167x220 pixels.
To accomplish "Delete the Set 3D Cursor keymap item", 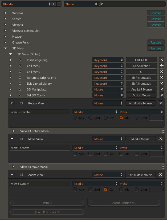I will pos(161,95).
